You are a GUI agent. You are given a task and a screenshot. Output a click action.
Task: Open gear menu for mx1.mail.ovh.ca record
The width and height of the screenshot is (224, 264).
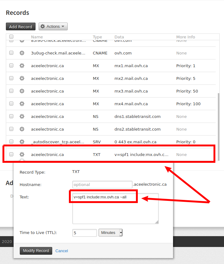click(x=22, y=66)
